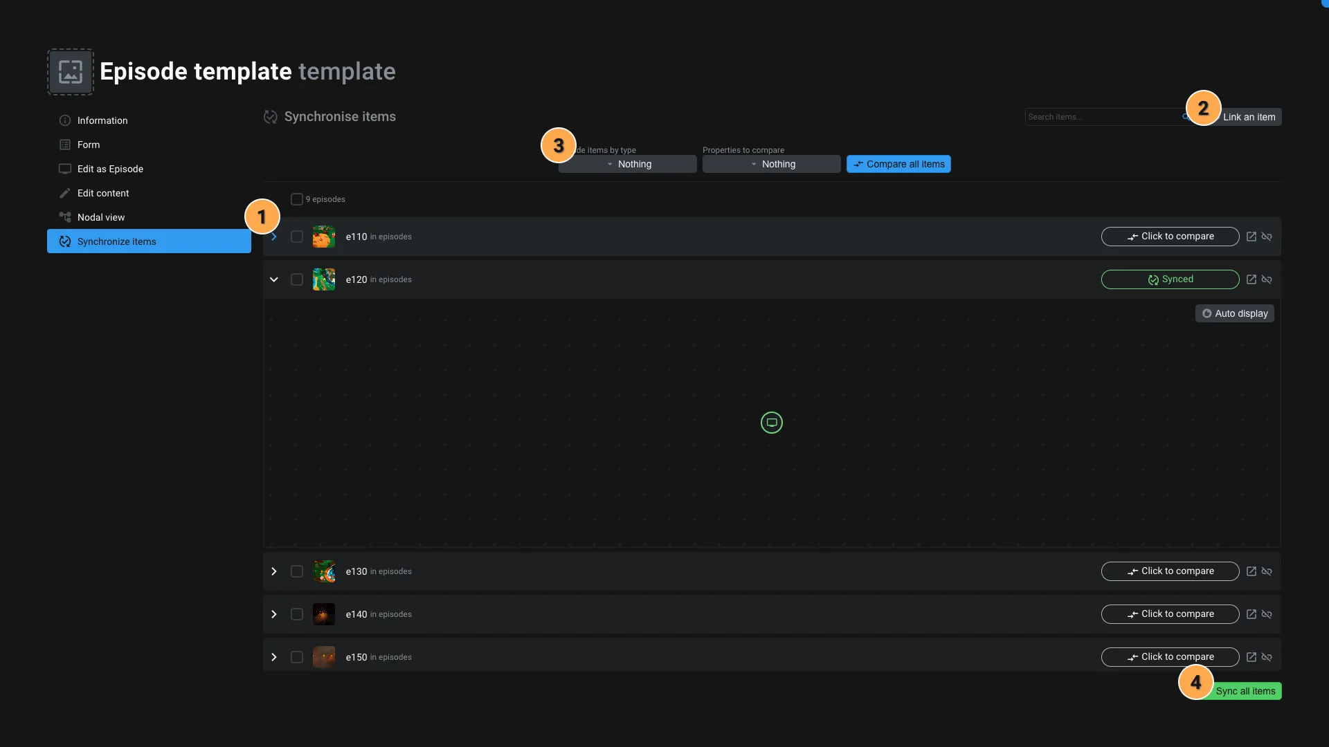Viewport: 1329px width, 747px height.
Task: Open Hide items by type dropdown
Action: (628, 164)
